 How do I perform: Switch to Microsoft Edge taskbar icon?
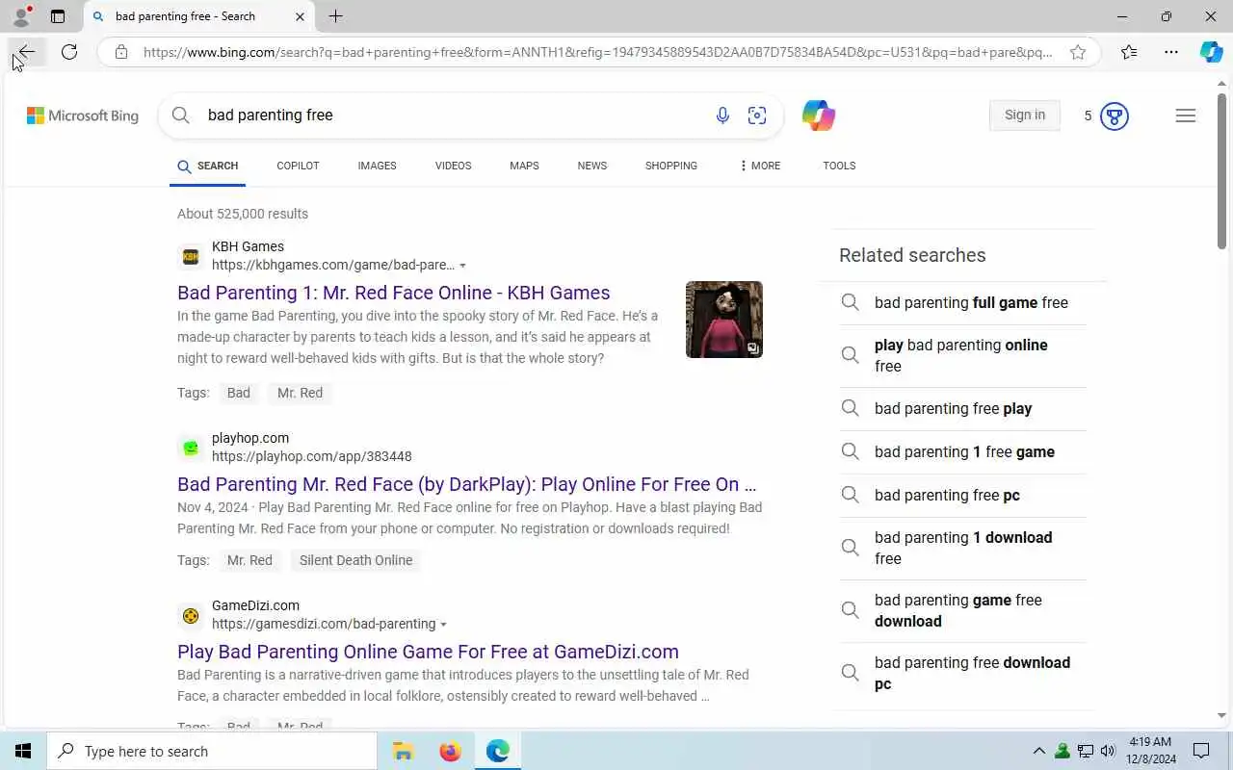point(497,751)
